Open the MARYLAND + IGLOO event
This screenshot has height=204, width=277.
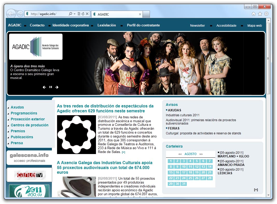(x=233, y=156)
